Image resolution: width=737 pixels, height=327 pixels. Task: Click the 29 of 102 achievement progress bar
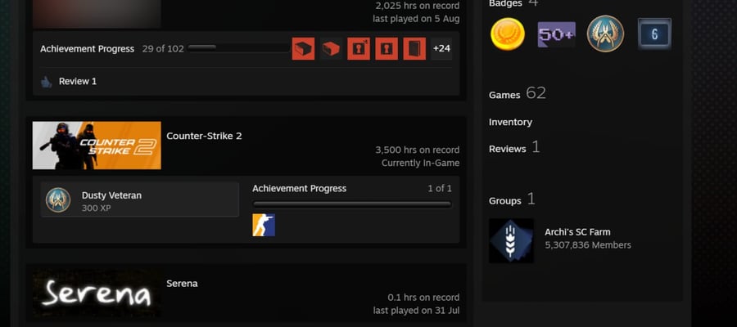pyautogui.click(x=238, y=48)
